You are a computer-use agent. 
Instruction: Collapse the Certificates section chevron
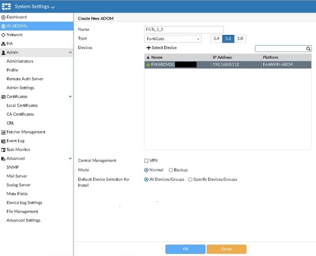click(x=70, y=97)
